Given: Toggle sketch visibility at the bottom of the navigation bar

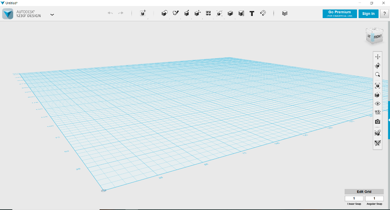Looking at the screenshot, I should [378, 143].
